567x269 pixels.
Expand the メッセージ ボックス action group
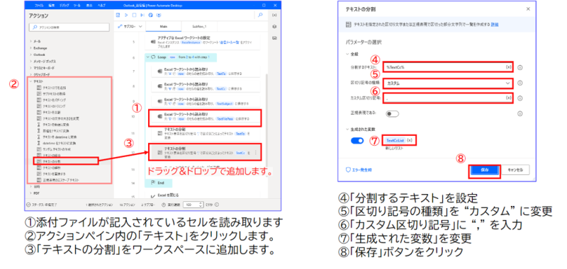30,61
